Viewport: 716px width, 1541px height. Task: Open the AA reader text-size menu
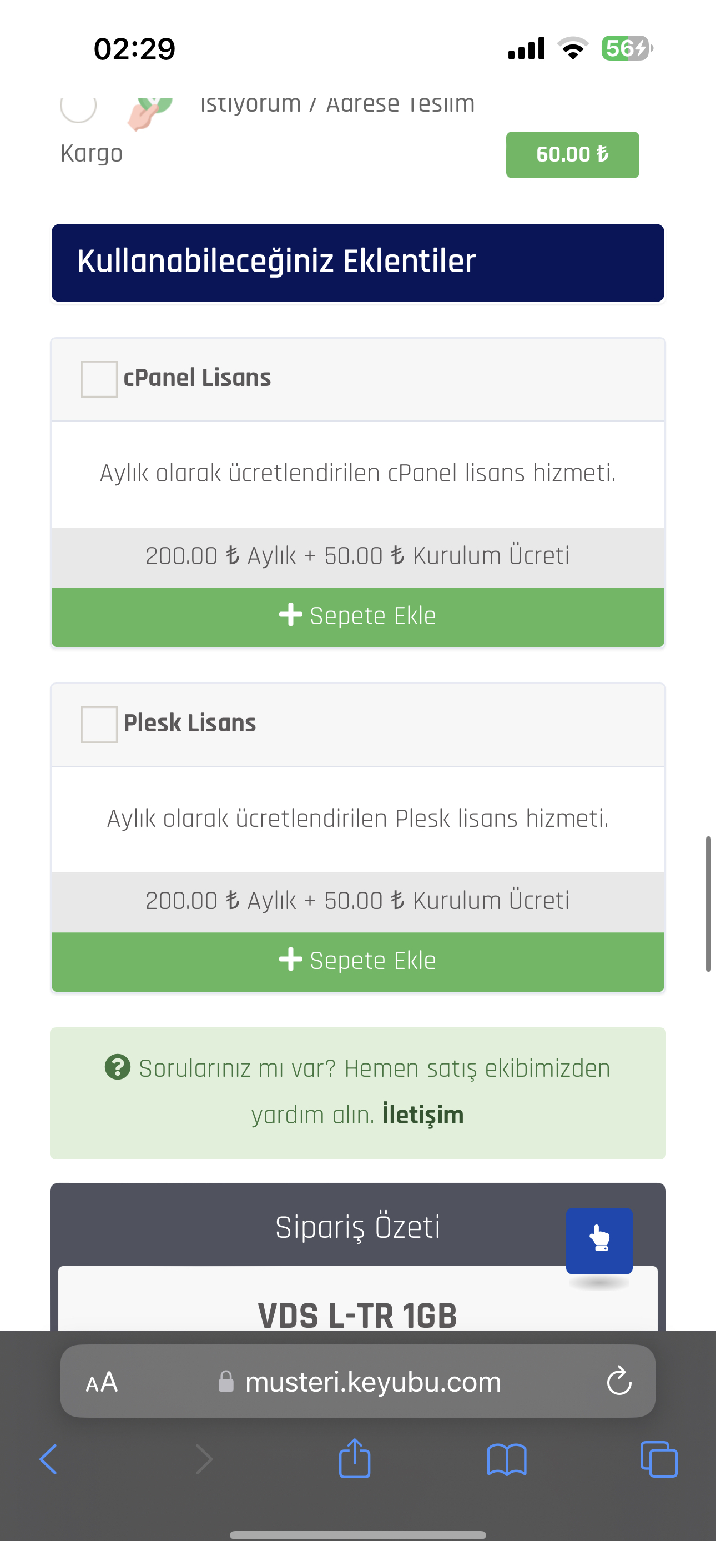[102, 1382]
